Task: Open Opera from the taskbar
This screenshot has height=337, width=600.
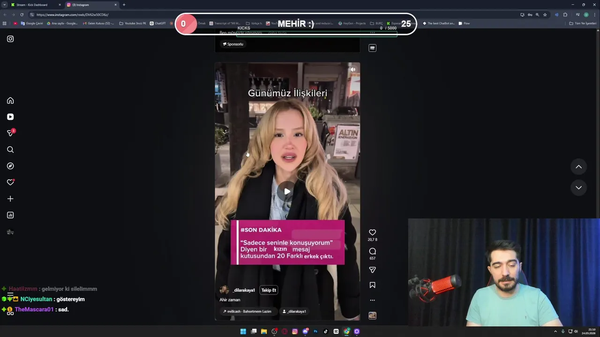Action: click(285, 331)
